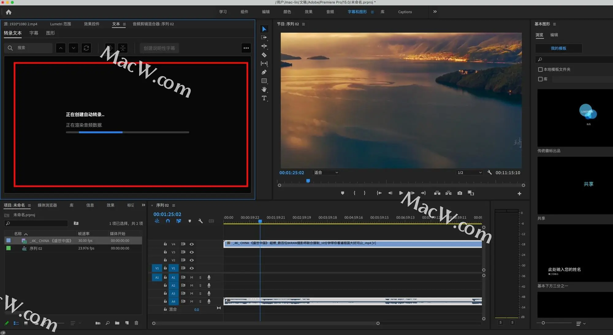Screen dimensions: 613x335
Task: Open Program monitor settings wrench
Action: coord(489,172)
